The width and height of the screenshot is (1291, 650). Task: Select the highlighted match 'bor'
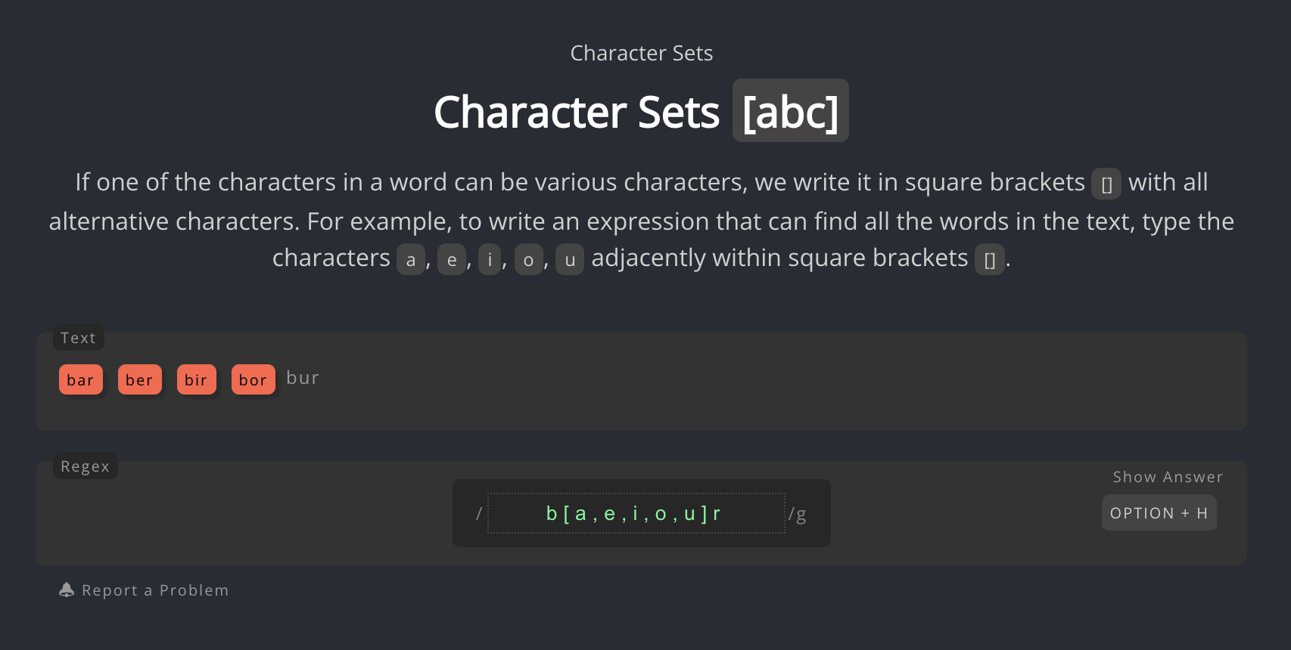point(253,379)
